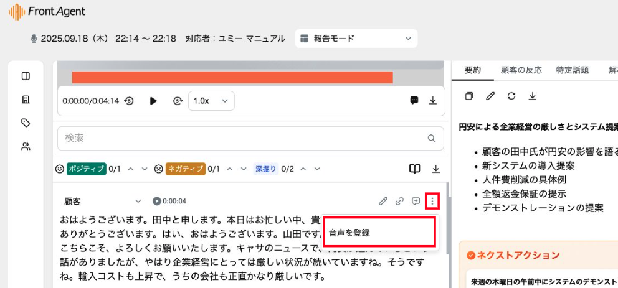Open the tag icon in left sidebar
The width and height of the screenshot is (618, 288).
(26, 123)
